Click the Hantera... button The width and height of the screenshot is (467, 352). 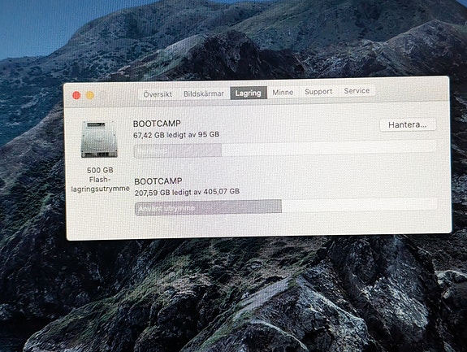point(408,124)
